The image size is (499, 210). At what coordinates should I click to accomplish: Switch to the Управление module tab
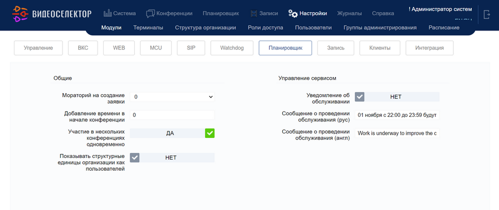click(38, 48)
